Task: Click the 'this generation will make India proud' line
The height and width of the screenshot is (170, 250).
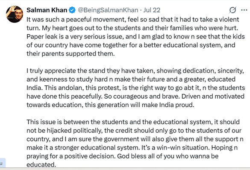Action: 139,105
